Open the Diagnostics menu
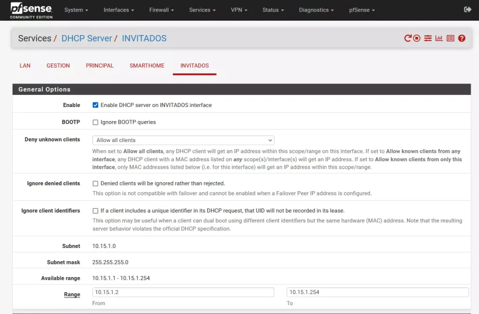The image size is (479, 314). tap(316, 10)
